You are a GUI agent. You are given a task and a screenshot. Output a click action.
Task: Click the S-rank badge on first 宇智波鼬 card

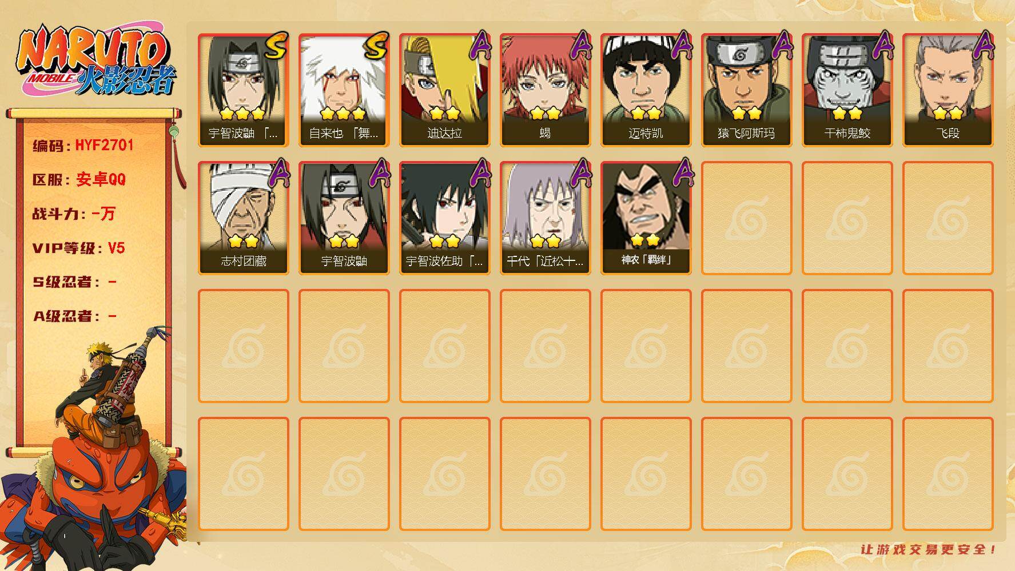tap(276, 46)
